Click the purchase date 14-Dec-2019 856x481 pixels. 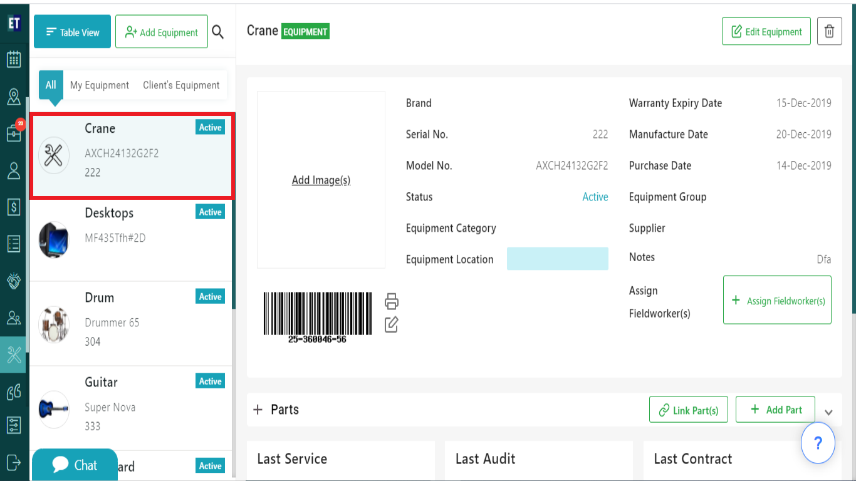pos(803,165)
